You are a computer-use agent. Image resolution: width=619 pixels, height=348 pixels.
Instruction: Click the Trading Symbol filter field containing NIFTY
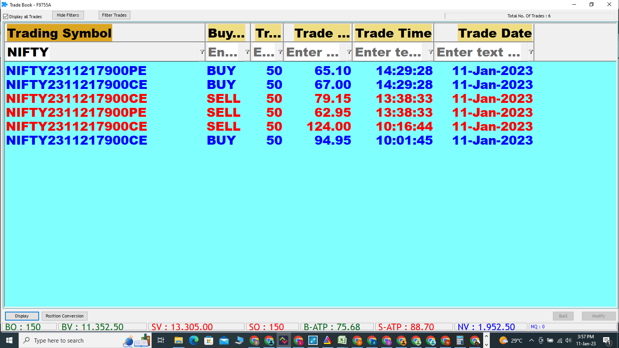click(x=102, y=52)
